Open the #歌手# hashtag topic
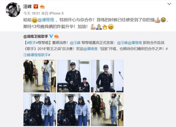 [x=31, y=43]
